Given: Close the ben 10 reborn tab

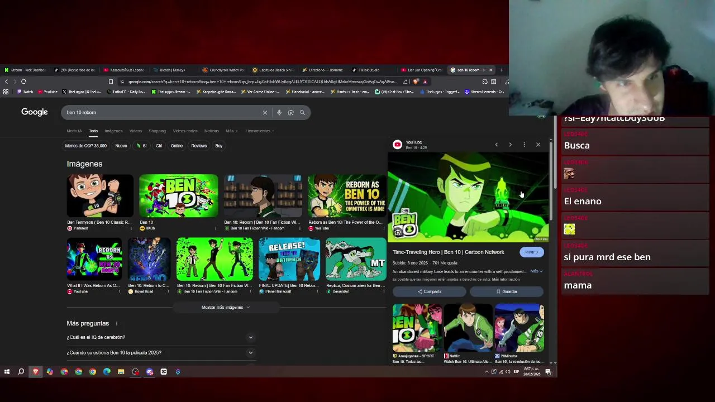Looking at the screenshot, I should (x=490, y=70).
